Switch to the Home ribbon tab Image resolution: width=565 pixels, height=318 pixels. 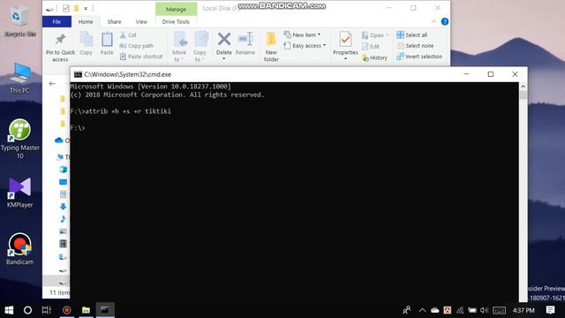pyautogui.click(x=86, y=21)
